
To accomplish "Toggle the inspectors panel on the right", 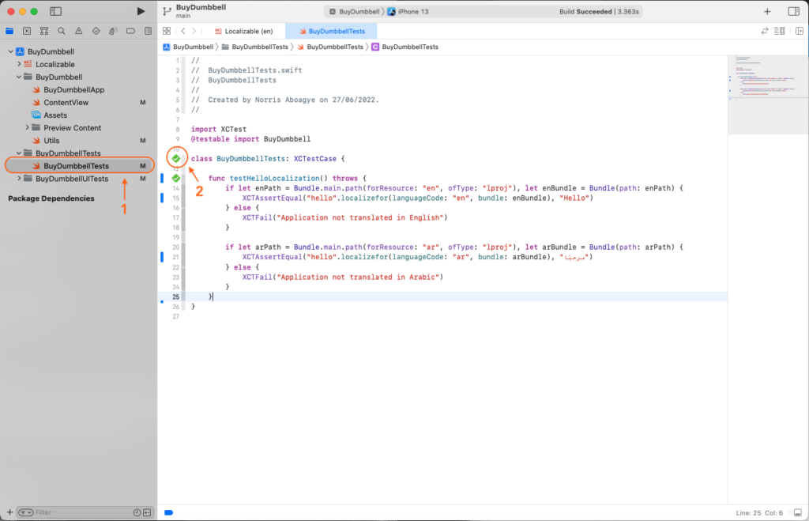I will [793, 11].
